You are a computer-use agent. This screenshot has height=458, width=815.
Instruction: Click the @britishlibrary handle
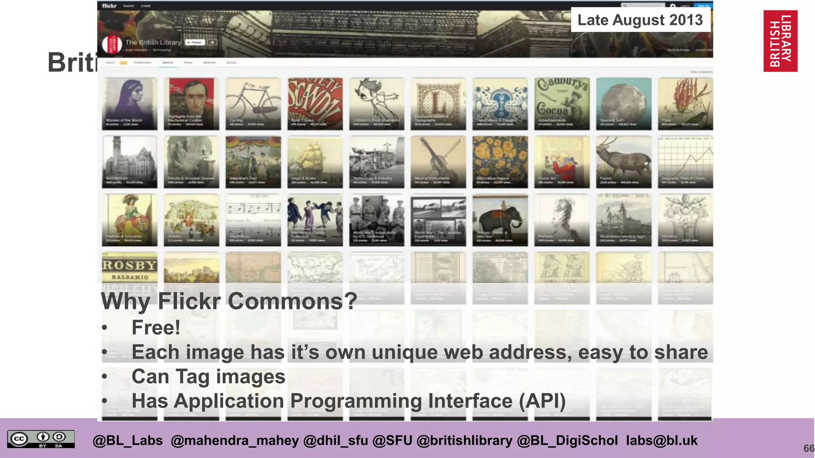pyautogui.click(x=464, y=441)
